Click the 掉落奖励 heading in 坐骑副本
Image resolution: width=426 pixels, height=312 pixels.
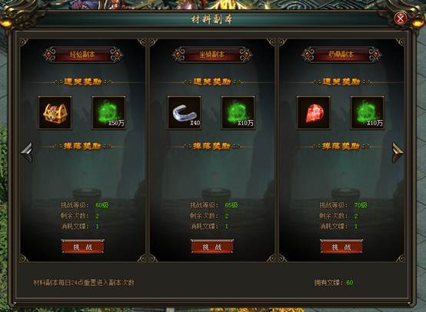click(212, 146)
